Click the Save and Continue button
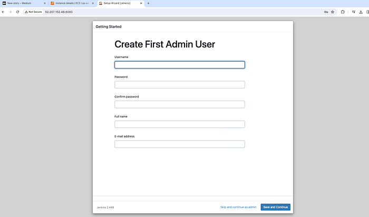The width and height of the screenshot is (369, 217). [275, 207]
